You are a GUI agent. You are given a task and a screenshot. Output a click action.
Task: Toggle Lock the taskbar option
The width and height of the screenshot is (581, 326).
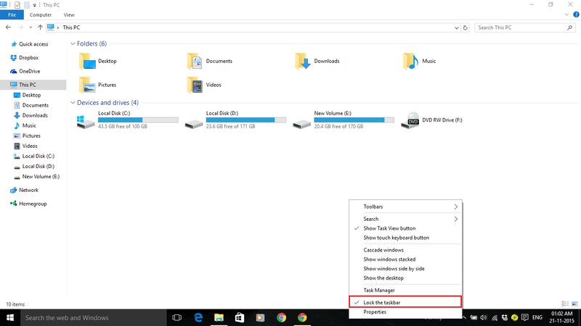405,302
